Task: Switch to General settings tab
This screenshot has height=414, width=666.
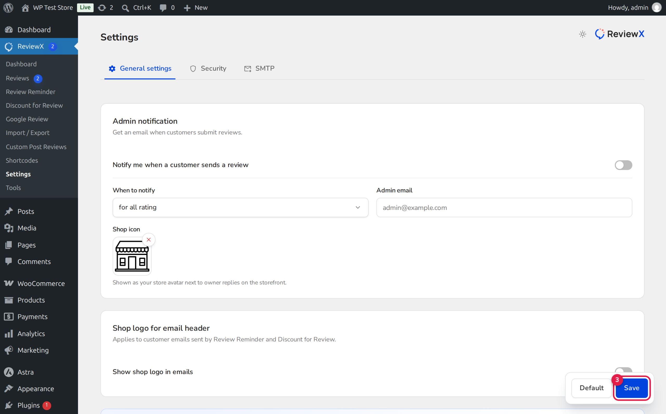Action: pyautogui.click(x=140, y=68)
